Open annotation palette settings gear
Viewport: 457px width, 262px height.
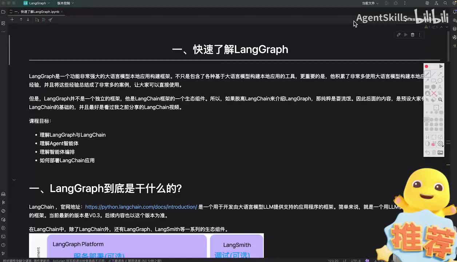(440, 144)
